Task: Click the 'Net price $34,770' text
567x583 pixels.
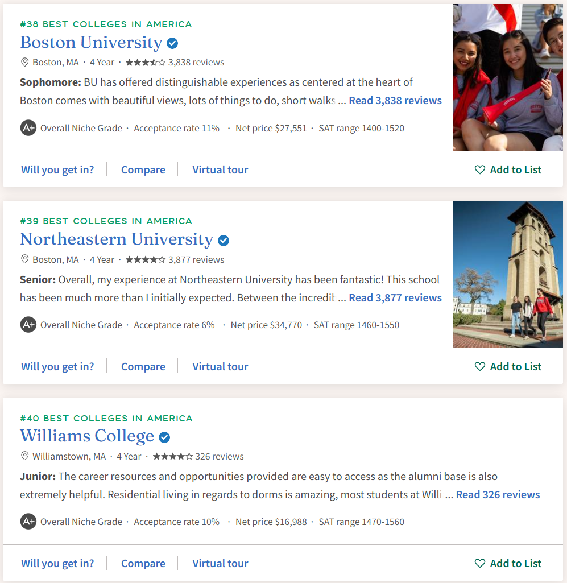Action: (x=266, y=325)
